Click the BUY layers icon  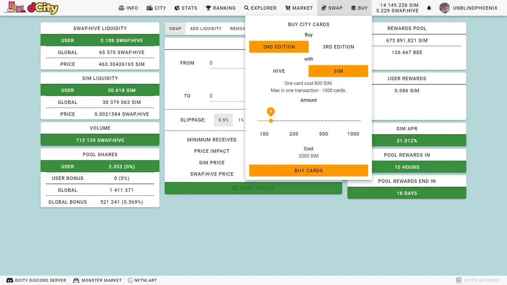pyautogui.click(x=353, y=8)
